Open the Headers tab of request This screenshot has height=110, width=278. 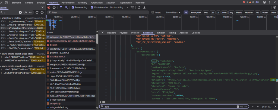tap(112, 33)
